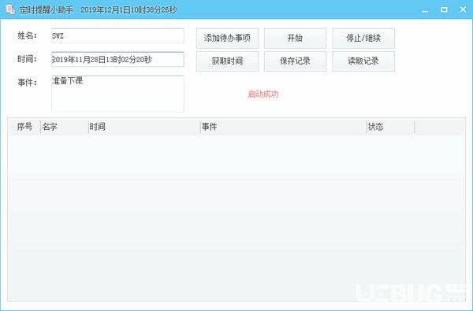
Task: Get current time via 获取时间 button
Action: 228,61
